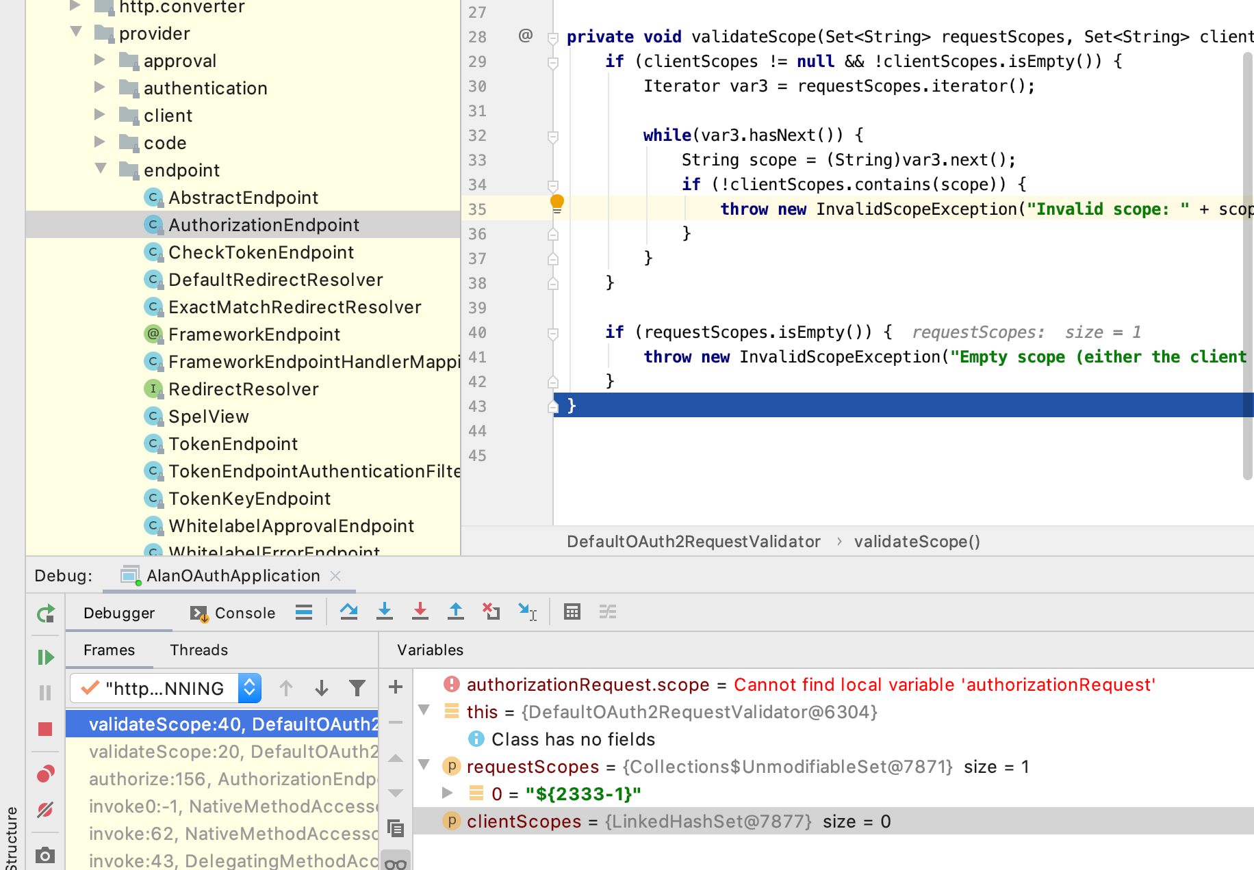Image resolution: width=1254 pixels, height=870 pixels.
Task: Click validateScope() in the breadcrumb
Action: pyautogui.click(x=917, y=542)
